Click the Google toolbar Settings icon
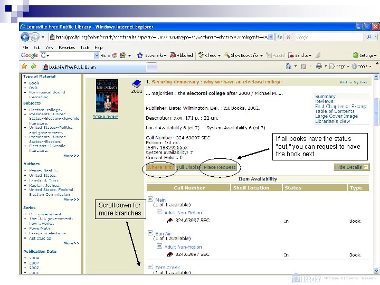380x285 pixels. [356, 55]
